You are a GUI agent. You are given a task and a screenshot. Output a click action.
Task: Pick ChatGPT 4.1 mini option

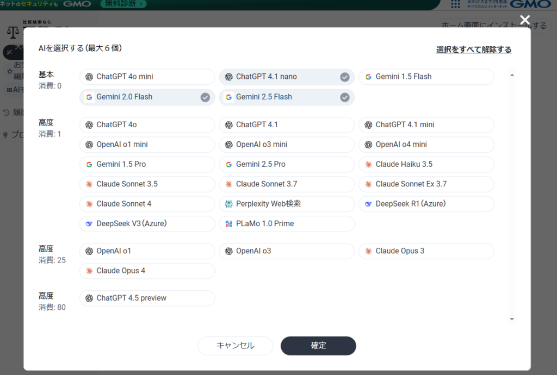(426, 125)
